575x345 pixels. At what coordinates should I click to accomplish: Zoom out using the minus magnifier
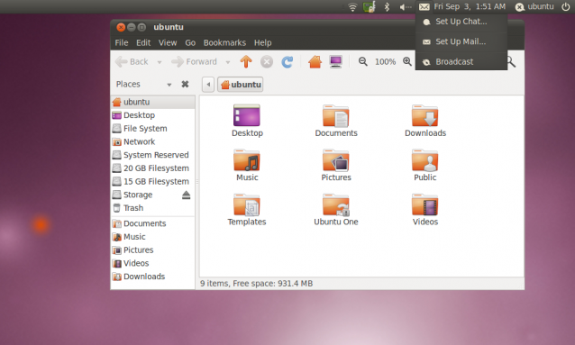pyautogui.click(x=362, y=61)
